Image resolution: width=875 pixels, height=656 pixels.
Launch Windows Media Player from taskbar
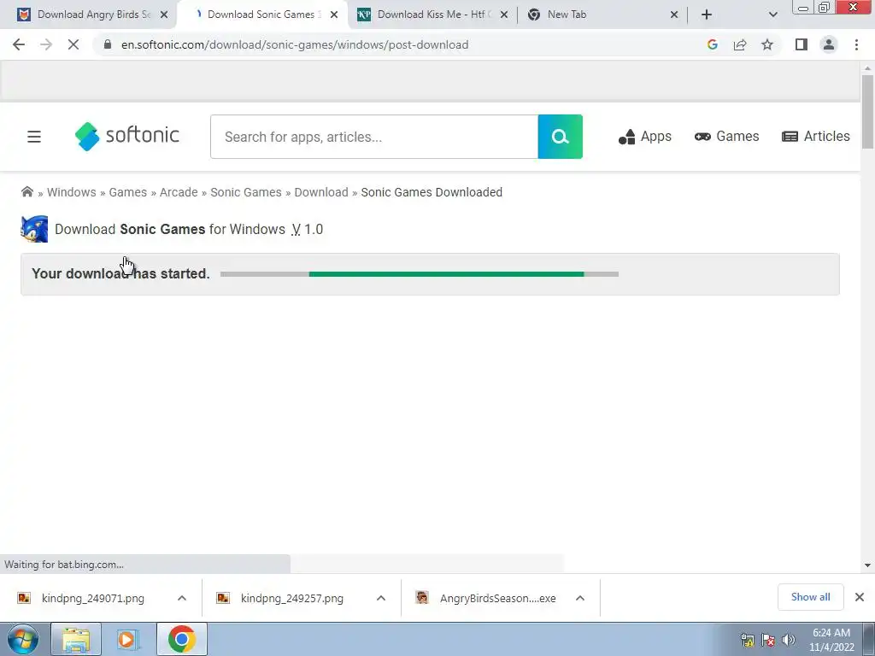128,639
